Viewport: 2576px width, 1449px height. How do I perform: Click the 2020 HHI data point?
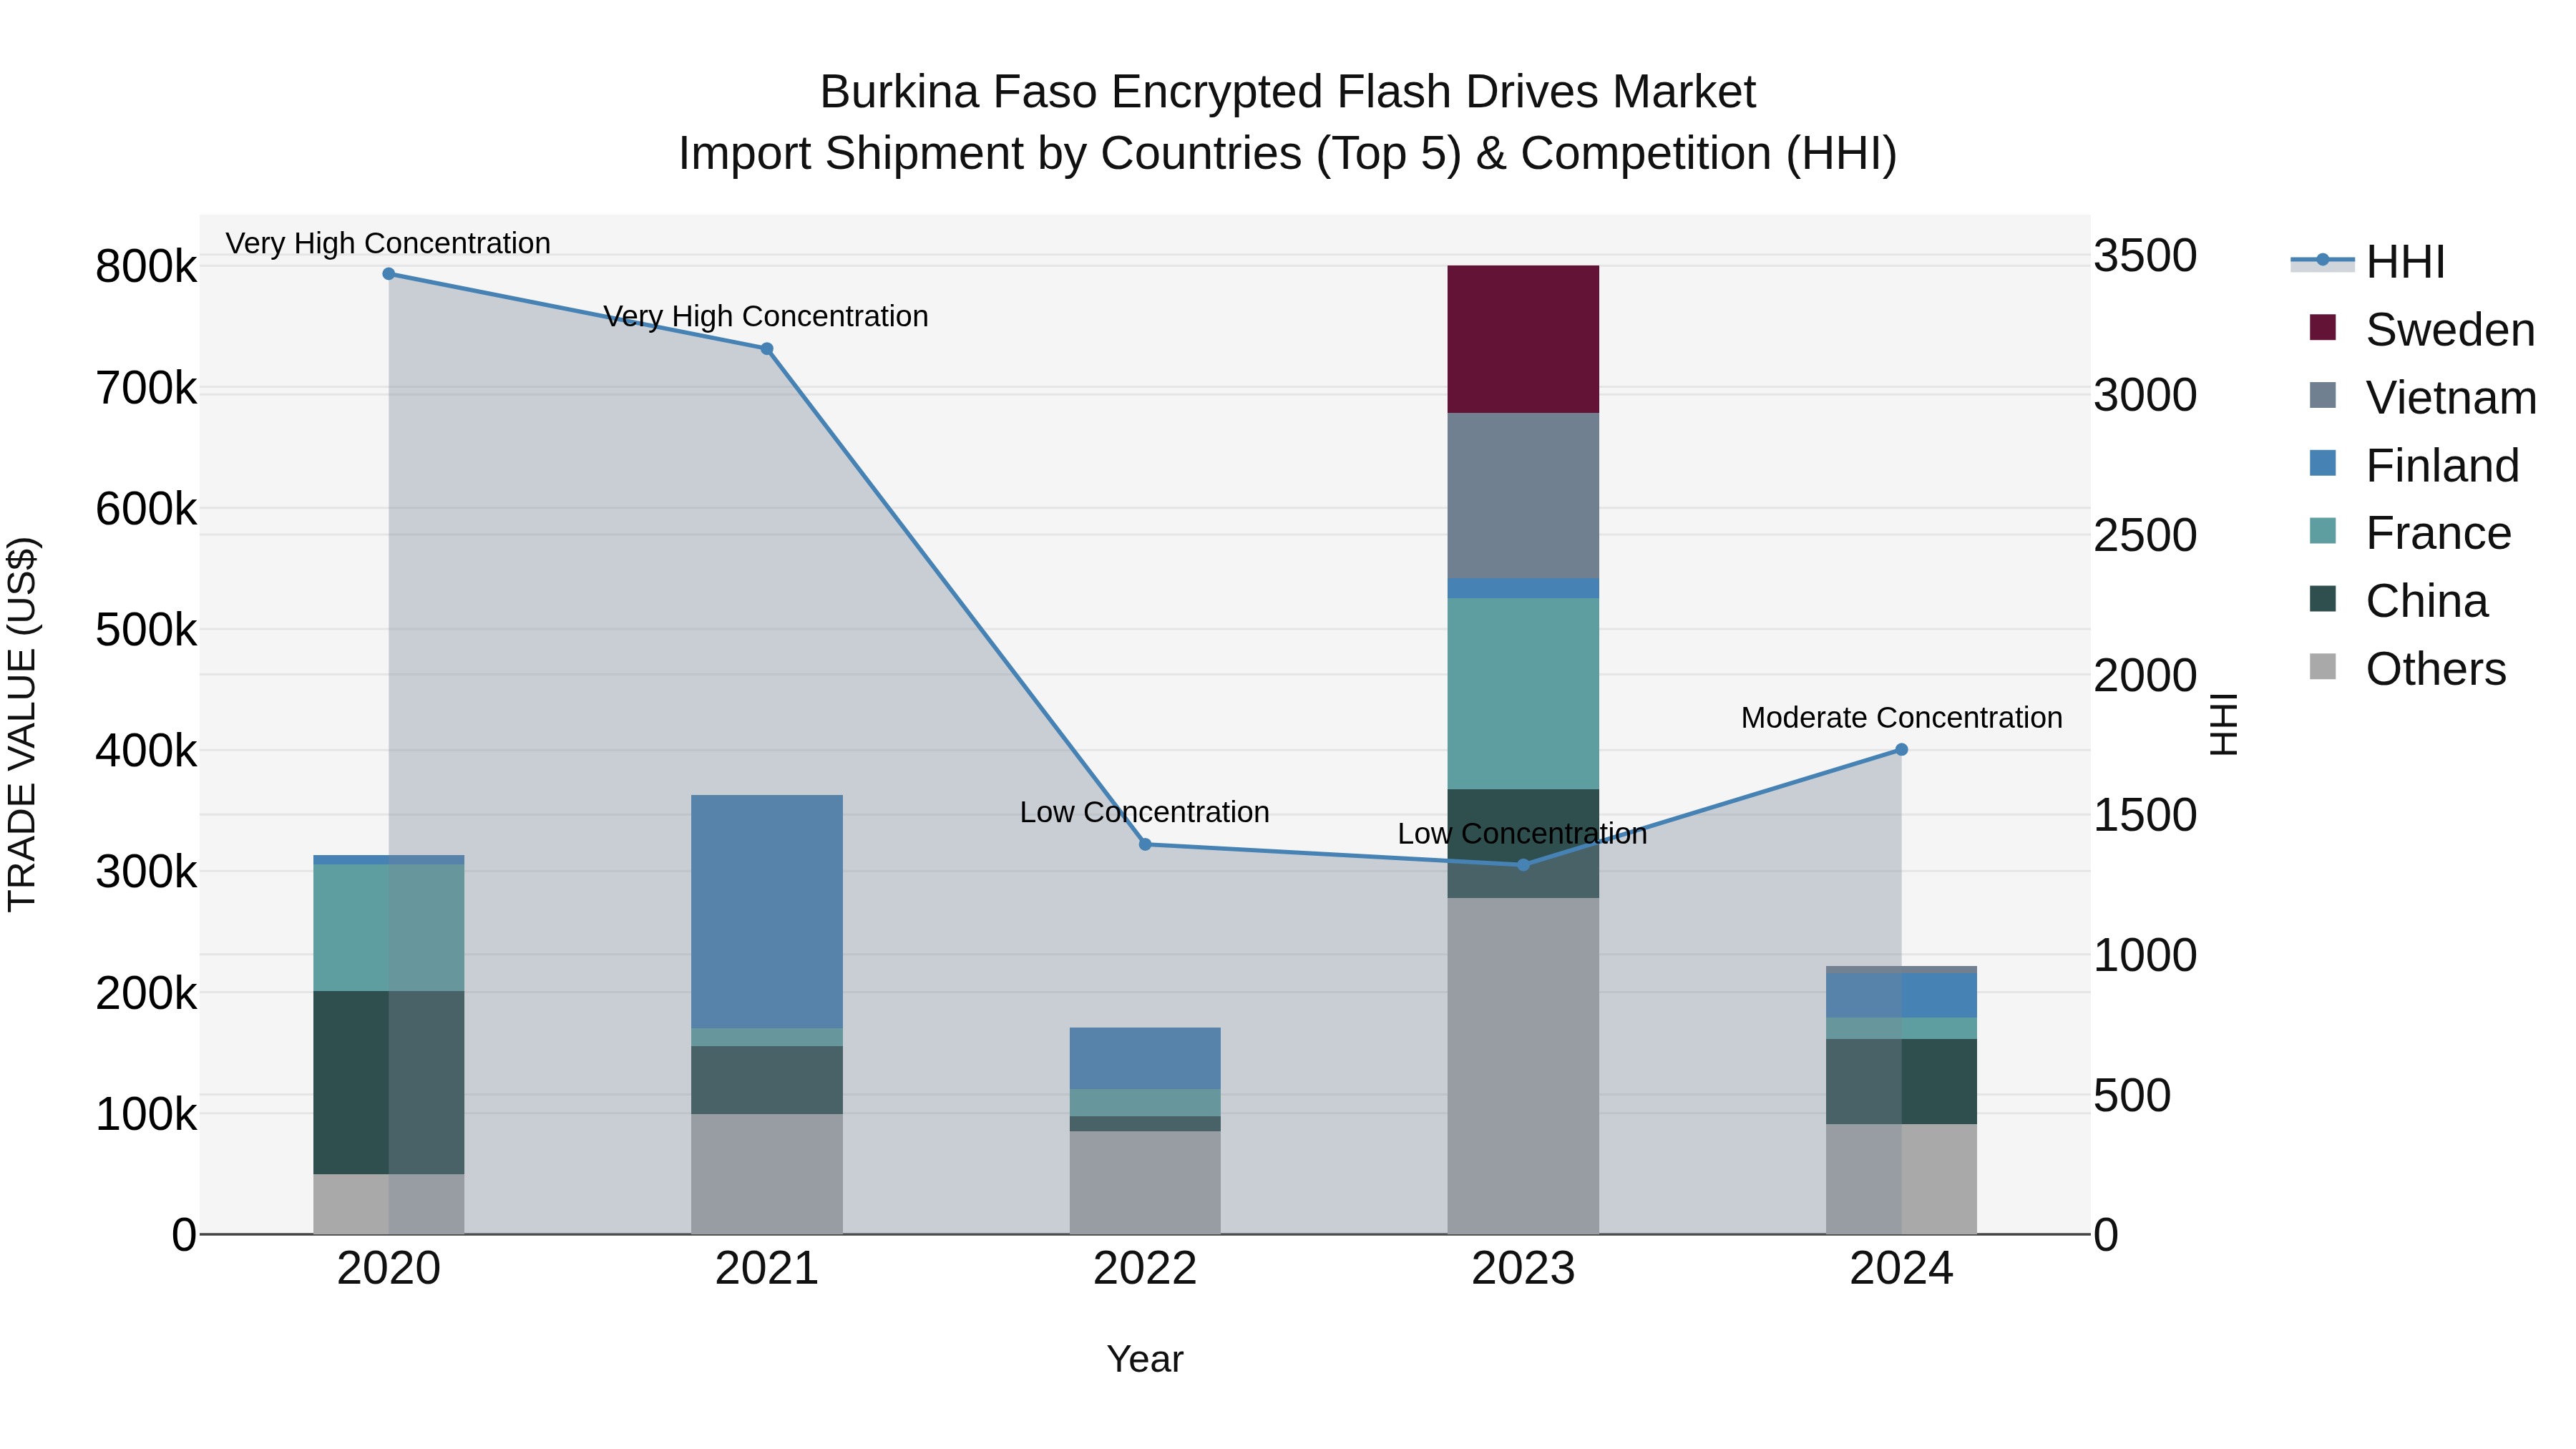point(389,274)
